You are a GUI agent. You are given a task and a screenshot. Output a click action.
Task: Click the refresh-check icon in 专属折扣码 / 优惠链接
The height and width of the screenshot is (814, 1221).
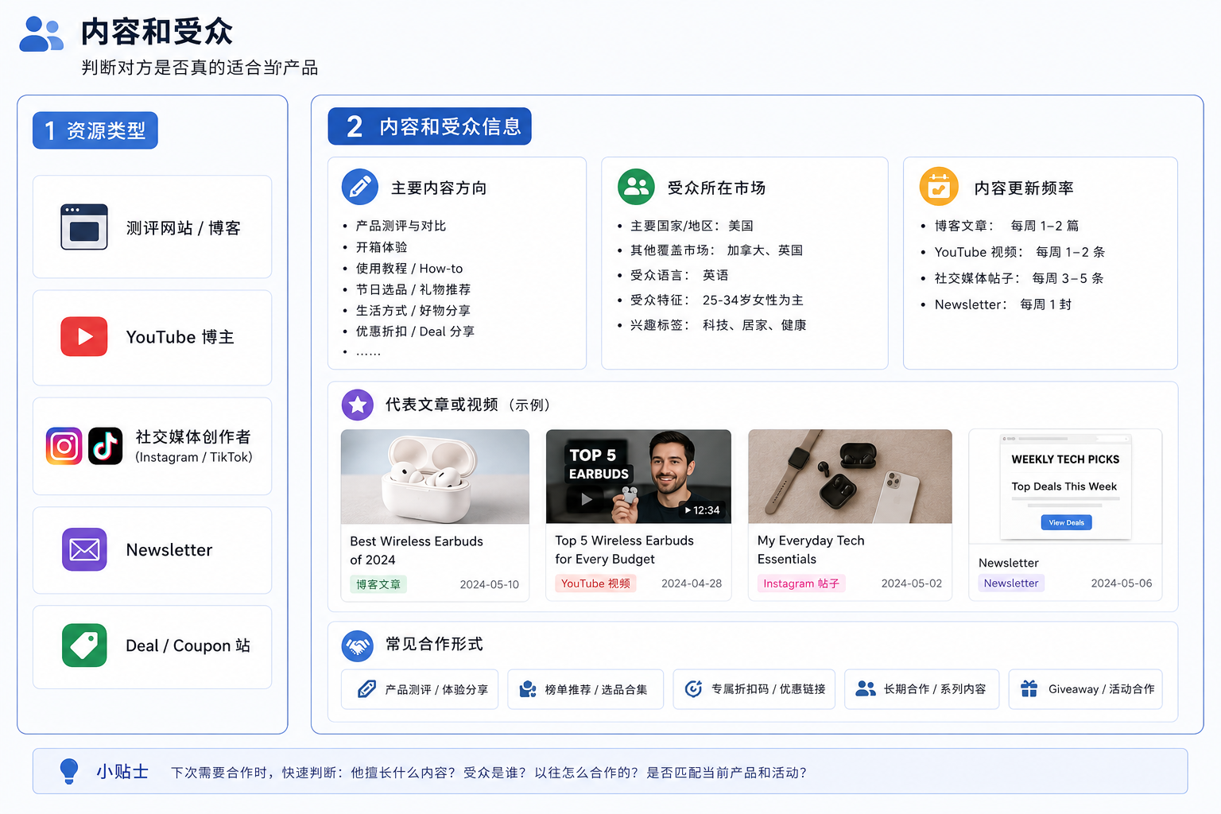tap(694, 688)
